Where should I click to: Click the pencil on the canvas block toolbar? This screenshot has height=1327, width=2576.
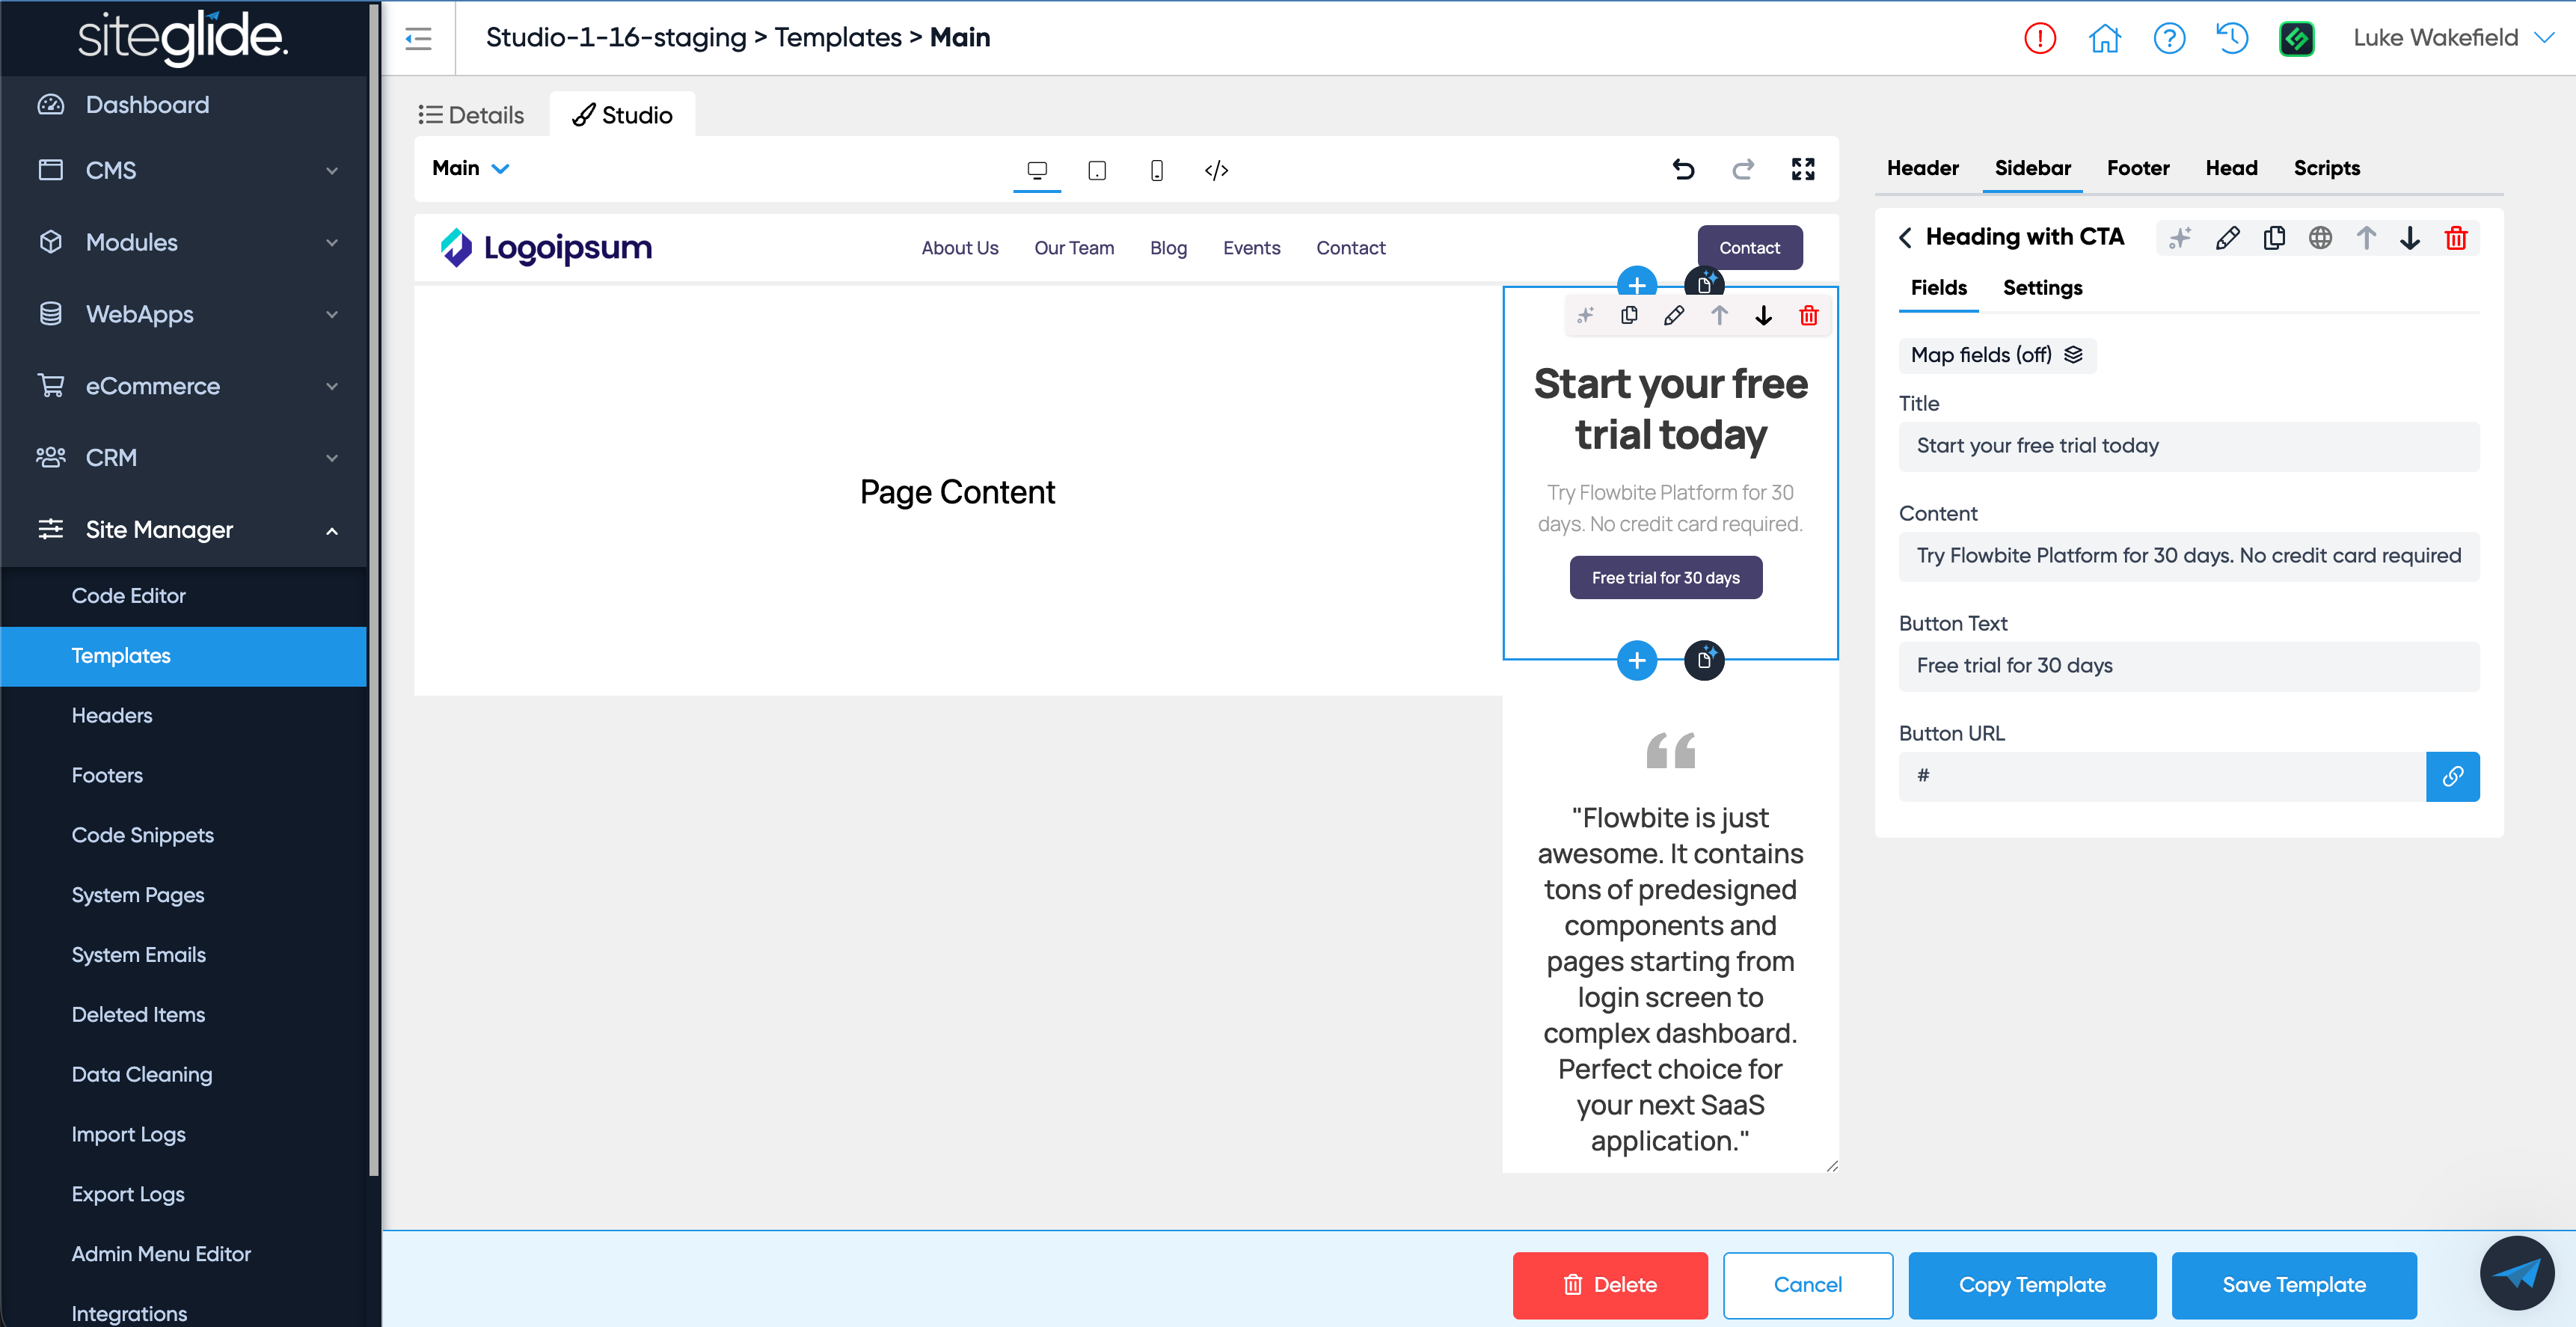[x=1674, y=316]
